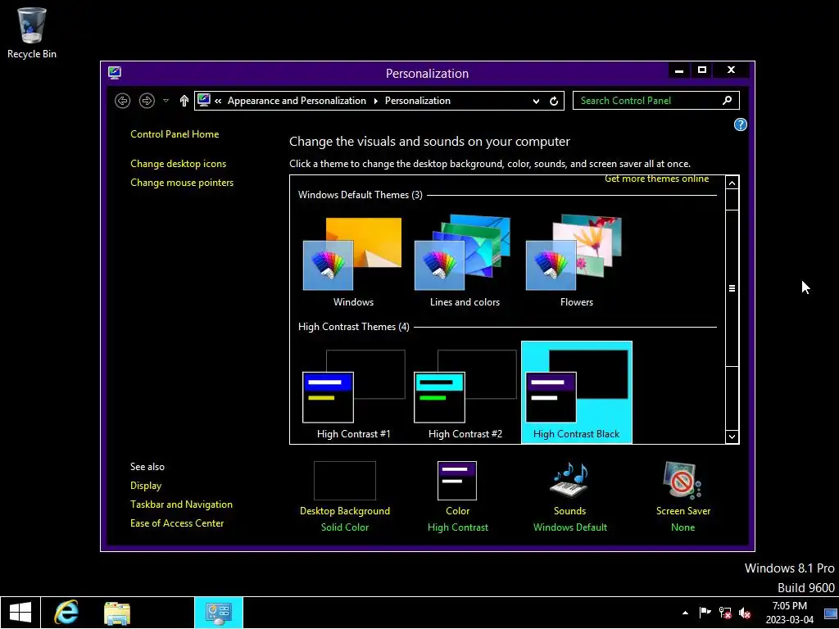839x629 pixels.
Task: Refresh the Personalization page
Action: [554, 101]
